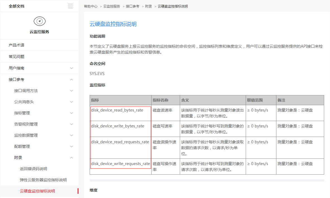Click the 指标名称 column header
The image size is (330, 198).
[x=166, y=100]
